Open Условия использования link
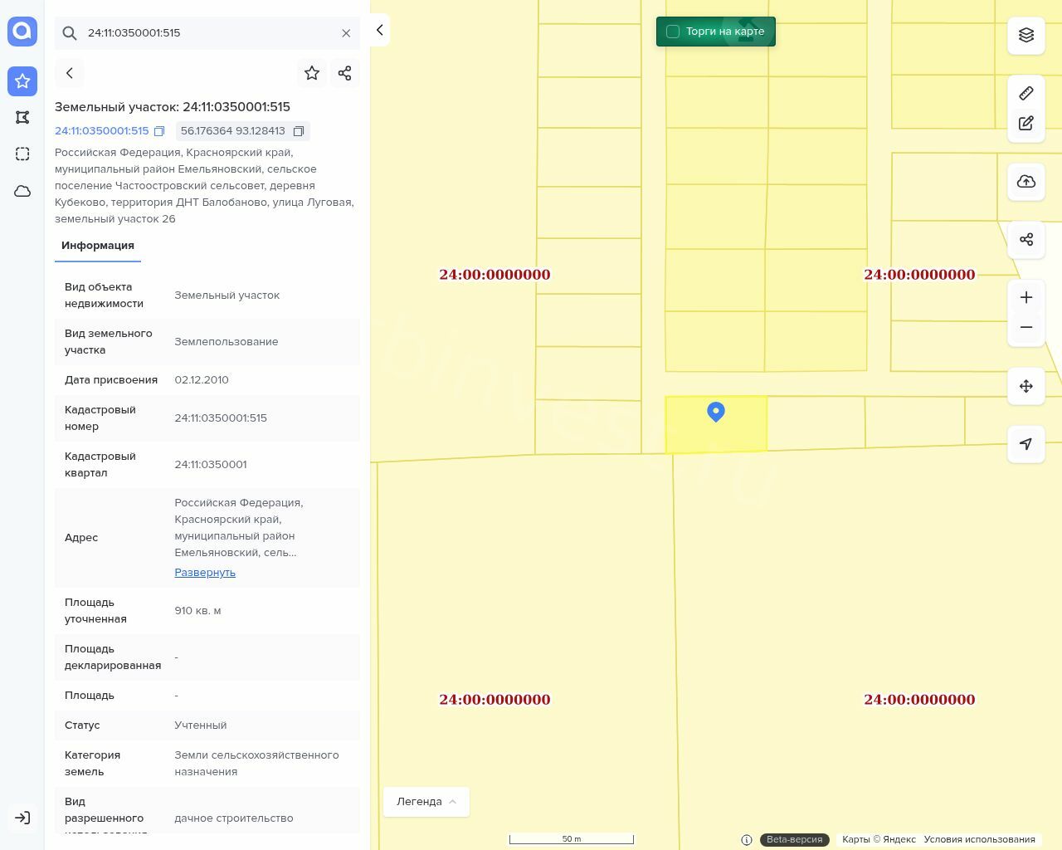Screen dimensions: 1062x850 [x=979, y=839]
